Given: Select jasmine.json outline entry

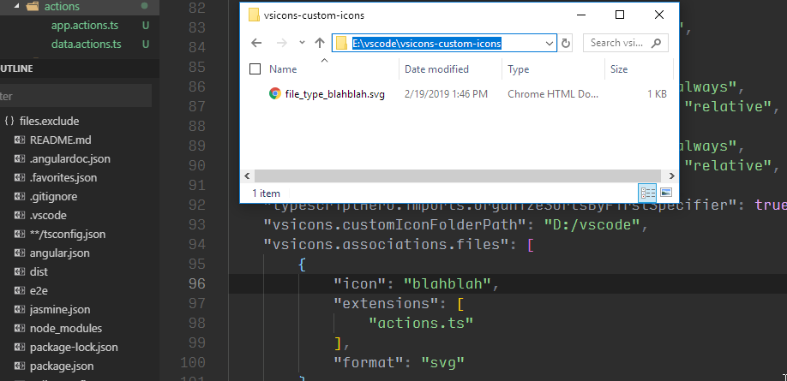Looking at the screenshot, I should coord(60,310).
